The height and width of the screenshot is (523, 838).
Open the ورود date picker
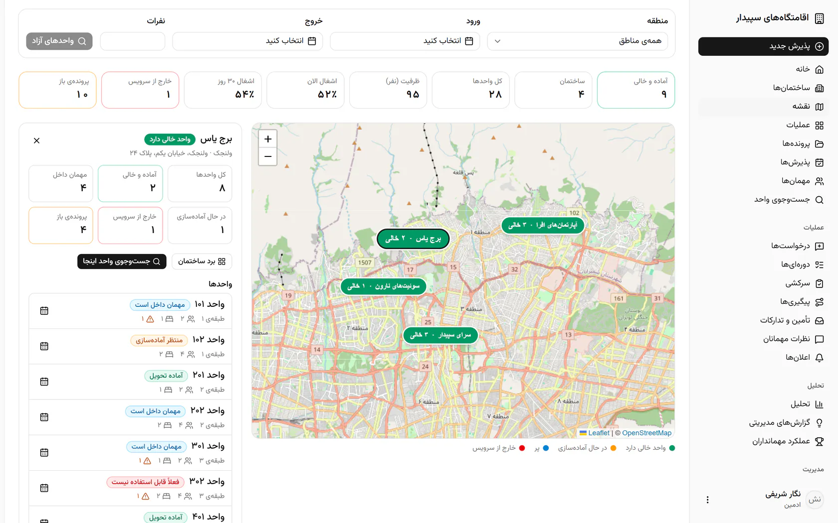click(x=405, y=41)
